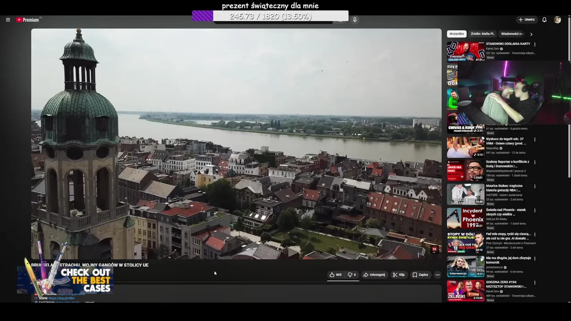
Task: Select the Wszystkie filter chip
Action: click(x=457, y=34)
